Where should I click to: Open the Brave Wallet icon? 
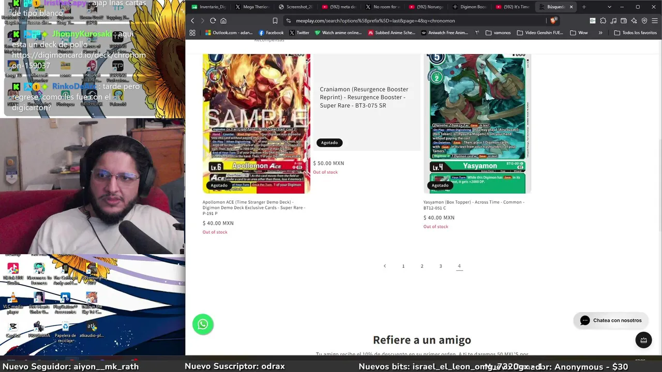point(624,21)
